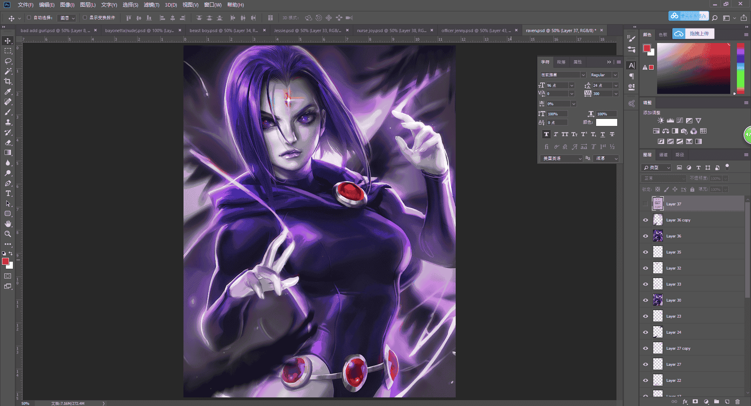Select the Pen tool
The height and width of the screenshot is (406, 751).
click(8, 183)
